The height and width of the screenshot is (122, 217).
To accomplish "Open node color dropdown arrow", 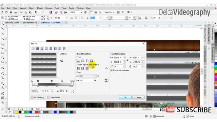I will pos(38,91).
